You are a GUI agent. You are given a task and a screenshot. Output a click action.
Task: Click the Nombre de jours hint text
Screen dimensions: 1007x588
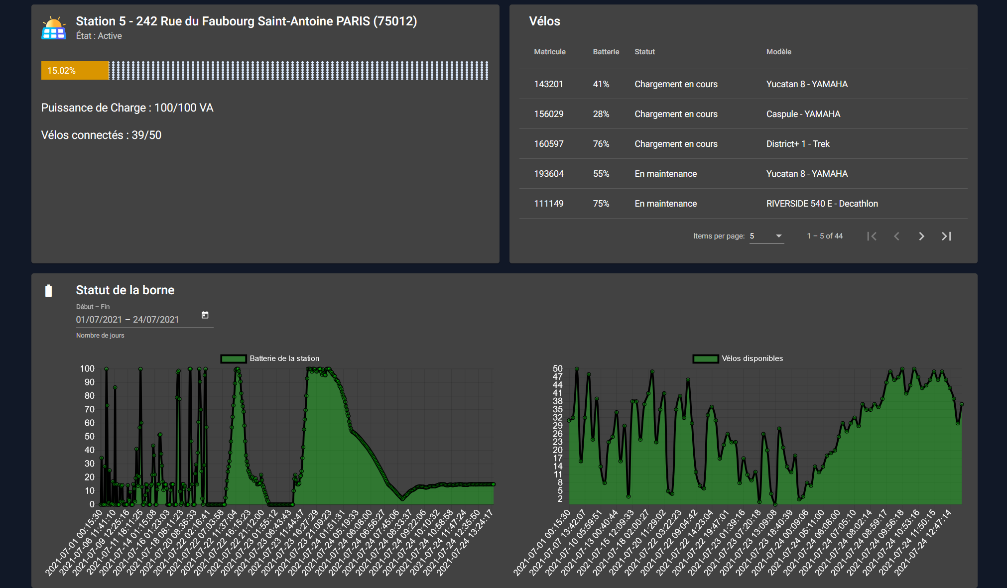(x=100, y=336)
